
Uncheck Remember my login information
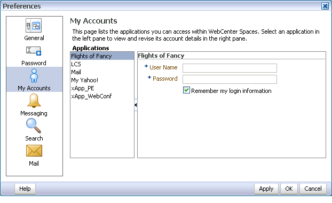[186, 90]
